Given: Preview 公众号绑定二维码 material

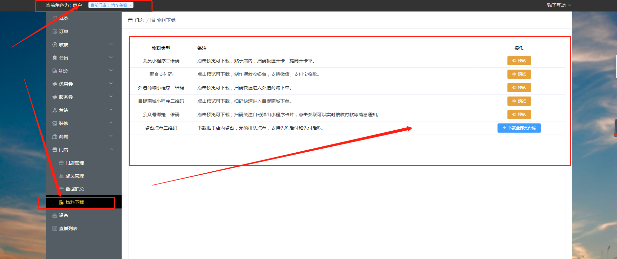Looking at the screenshot, I should 519,115.
